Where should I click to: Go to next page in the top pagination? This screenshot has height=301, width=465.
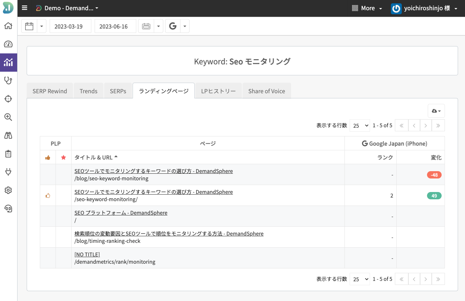426,125
